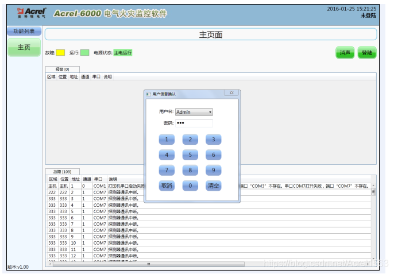
Task: Sort alarm table by 区域 column
Action: (51, 76)
